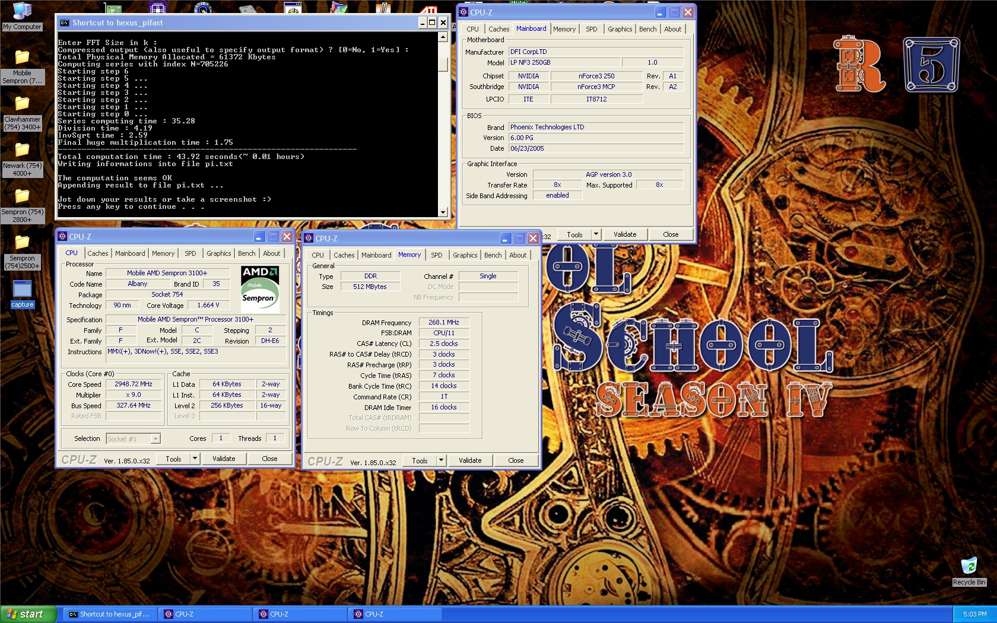Expand the Tools dropdown arrow in CPU window
Viewport: 997px width, 623px height.
pos(195,459)
